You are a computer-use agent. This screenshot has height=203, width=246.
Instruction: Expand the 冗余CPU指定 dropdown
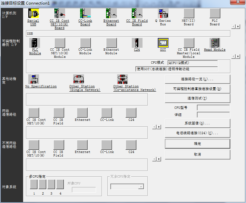141,187
